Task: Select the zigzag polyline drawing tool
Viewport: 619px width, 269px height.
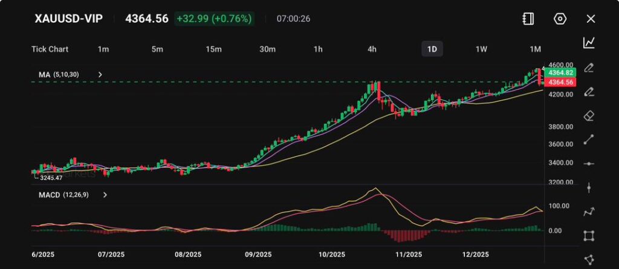Action: pyautogui.click(x=589, y=212)
